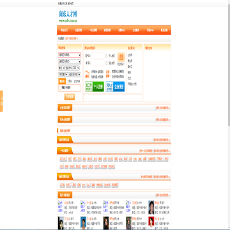Open the portrait photo with the blue background
230x230 pixels.
click(84, 223)
